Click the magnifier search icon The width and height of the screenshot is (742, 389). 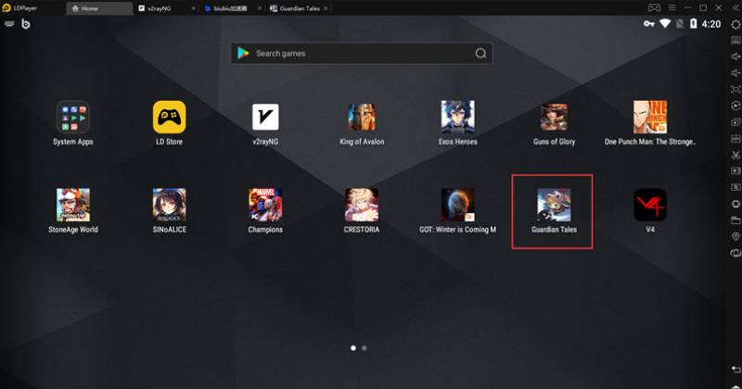coord(480,54)
